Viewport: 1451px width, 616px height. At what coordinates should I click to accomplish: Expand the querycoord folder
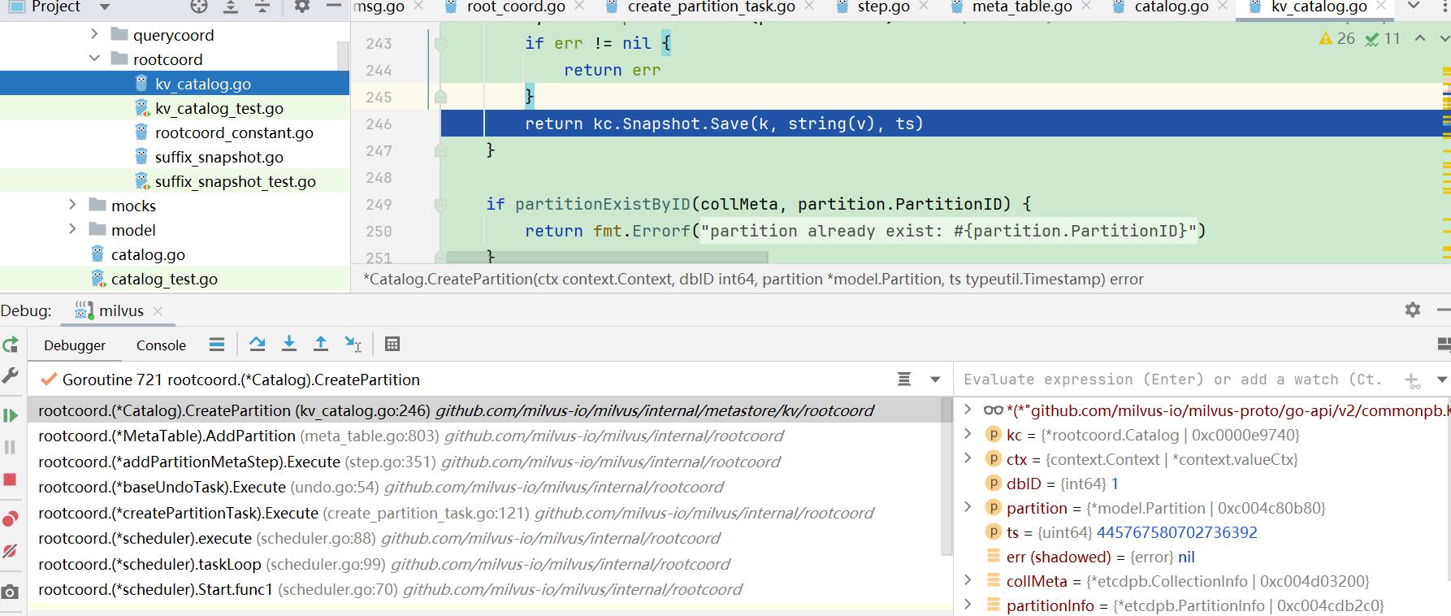pyautogui.click(x=94, y=34)
